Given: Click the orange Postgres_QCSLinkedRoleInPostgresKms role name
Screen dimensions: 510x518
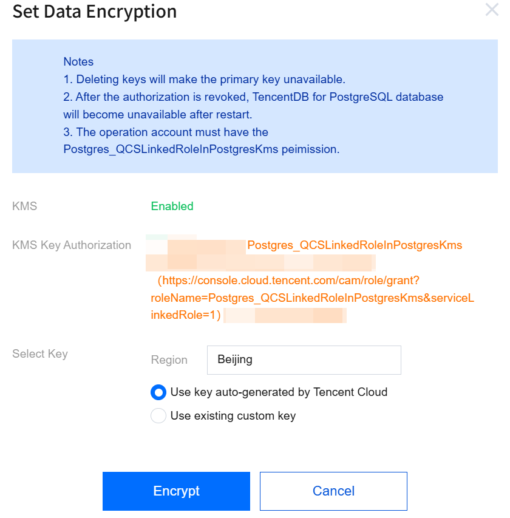Looking at the screenshot, I should [x=355, y=245].
